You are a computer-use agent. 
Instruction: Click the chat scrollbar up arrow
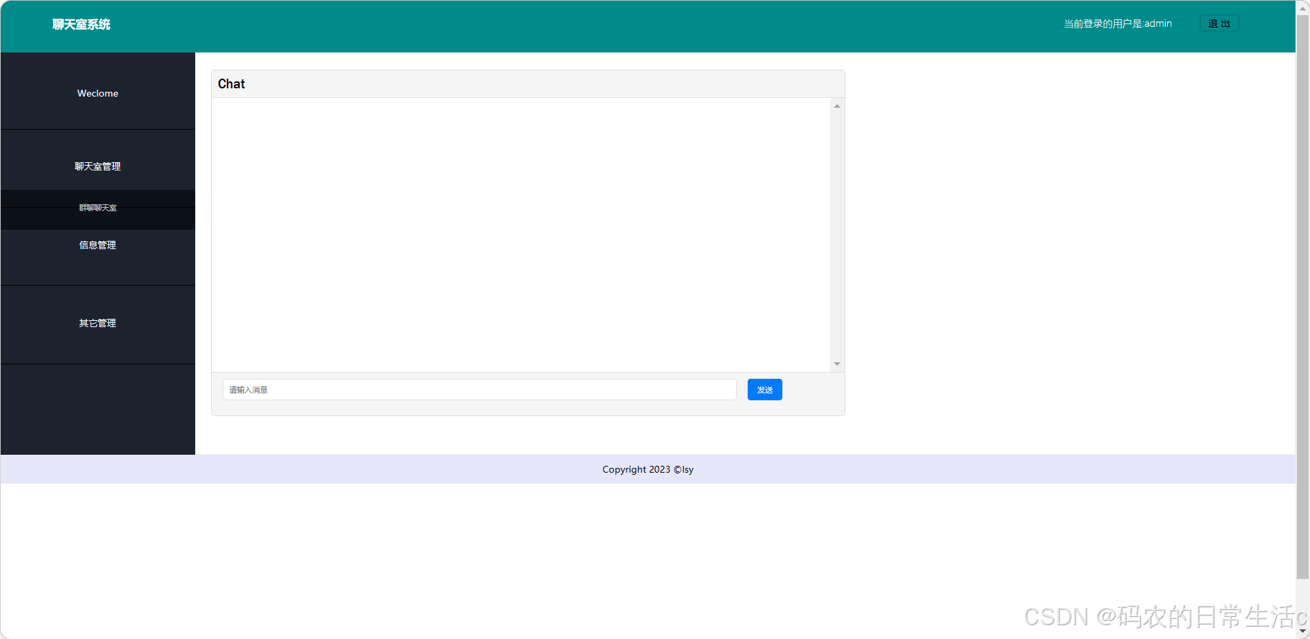click(836, 105)
